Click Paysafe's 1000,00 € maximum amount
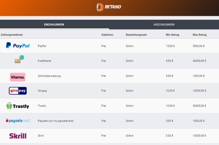 click(x=198, y=121)
